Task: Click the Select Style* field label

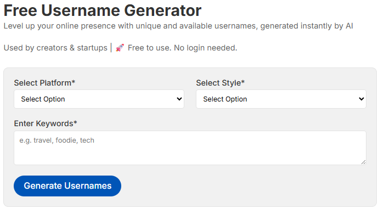Action: tap(221, 83)
